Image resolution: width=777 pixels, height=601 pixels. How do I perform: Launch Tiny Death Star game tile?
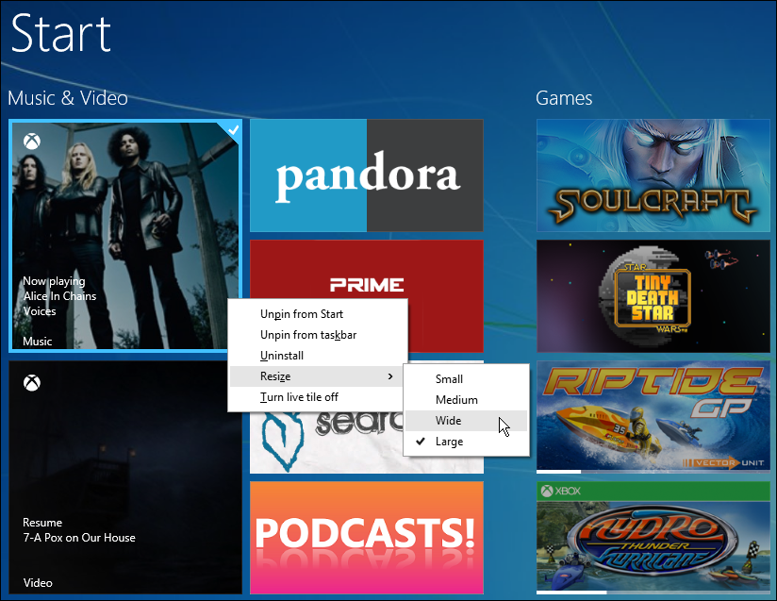pos(653,296)
